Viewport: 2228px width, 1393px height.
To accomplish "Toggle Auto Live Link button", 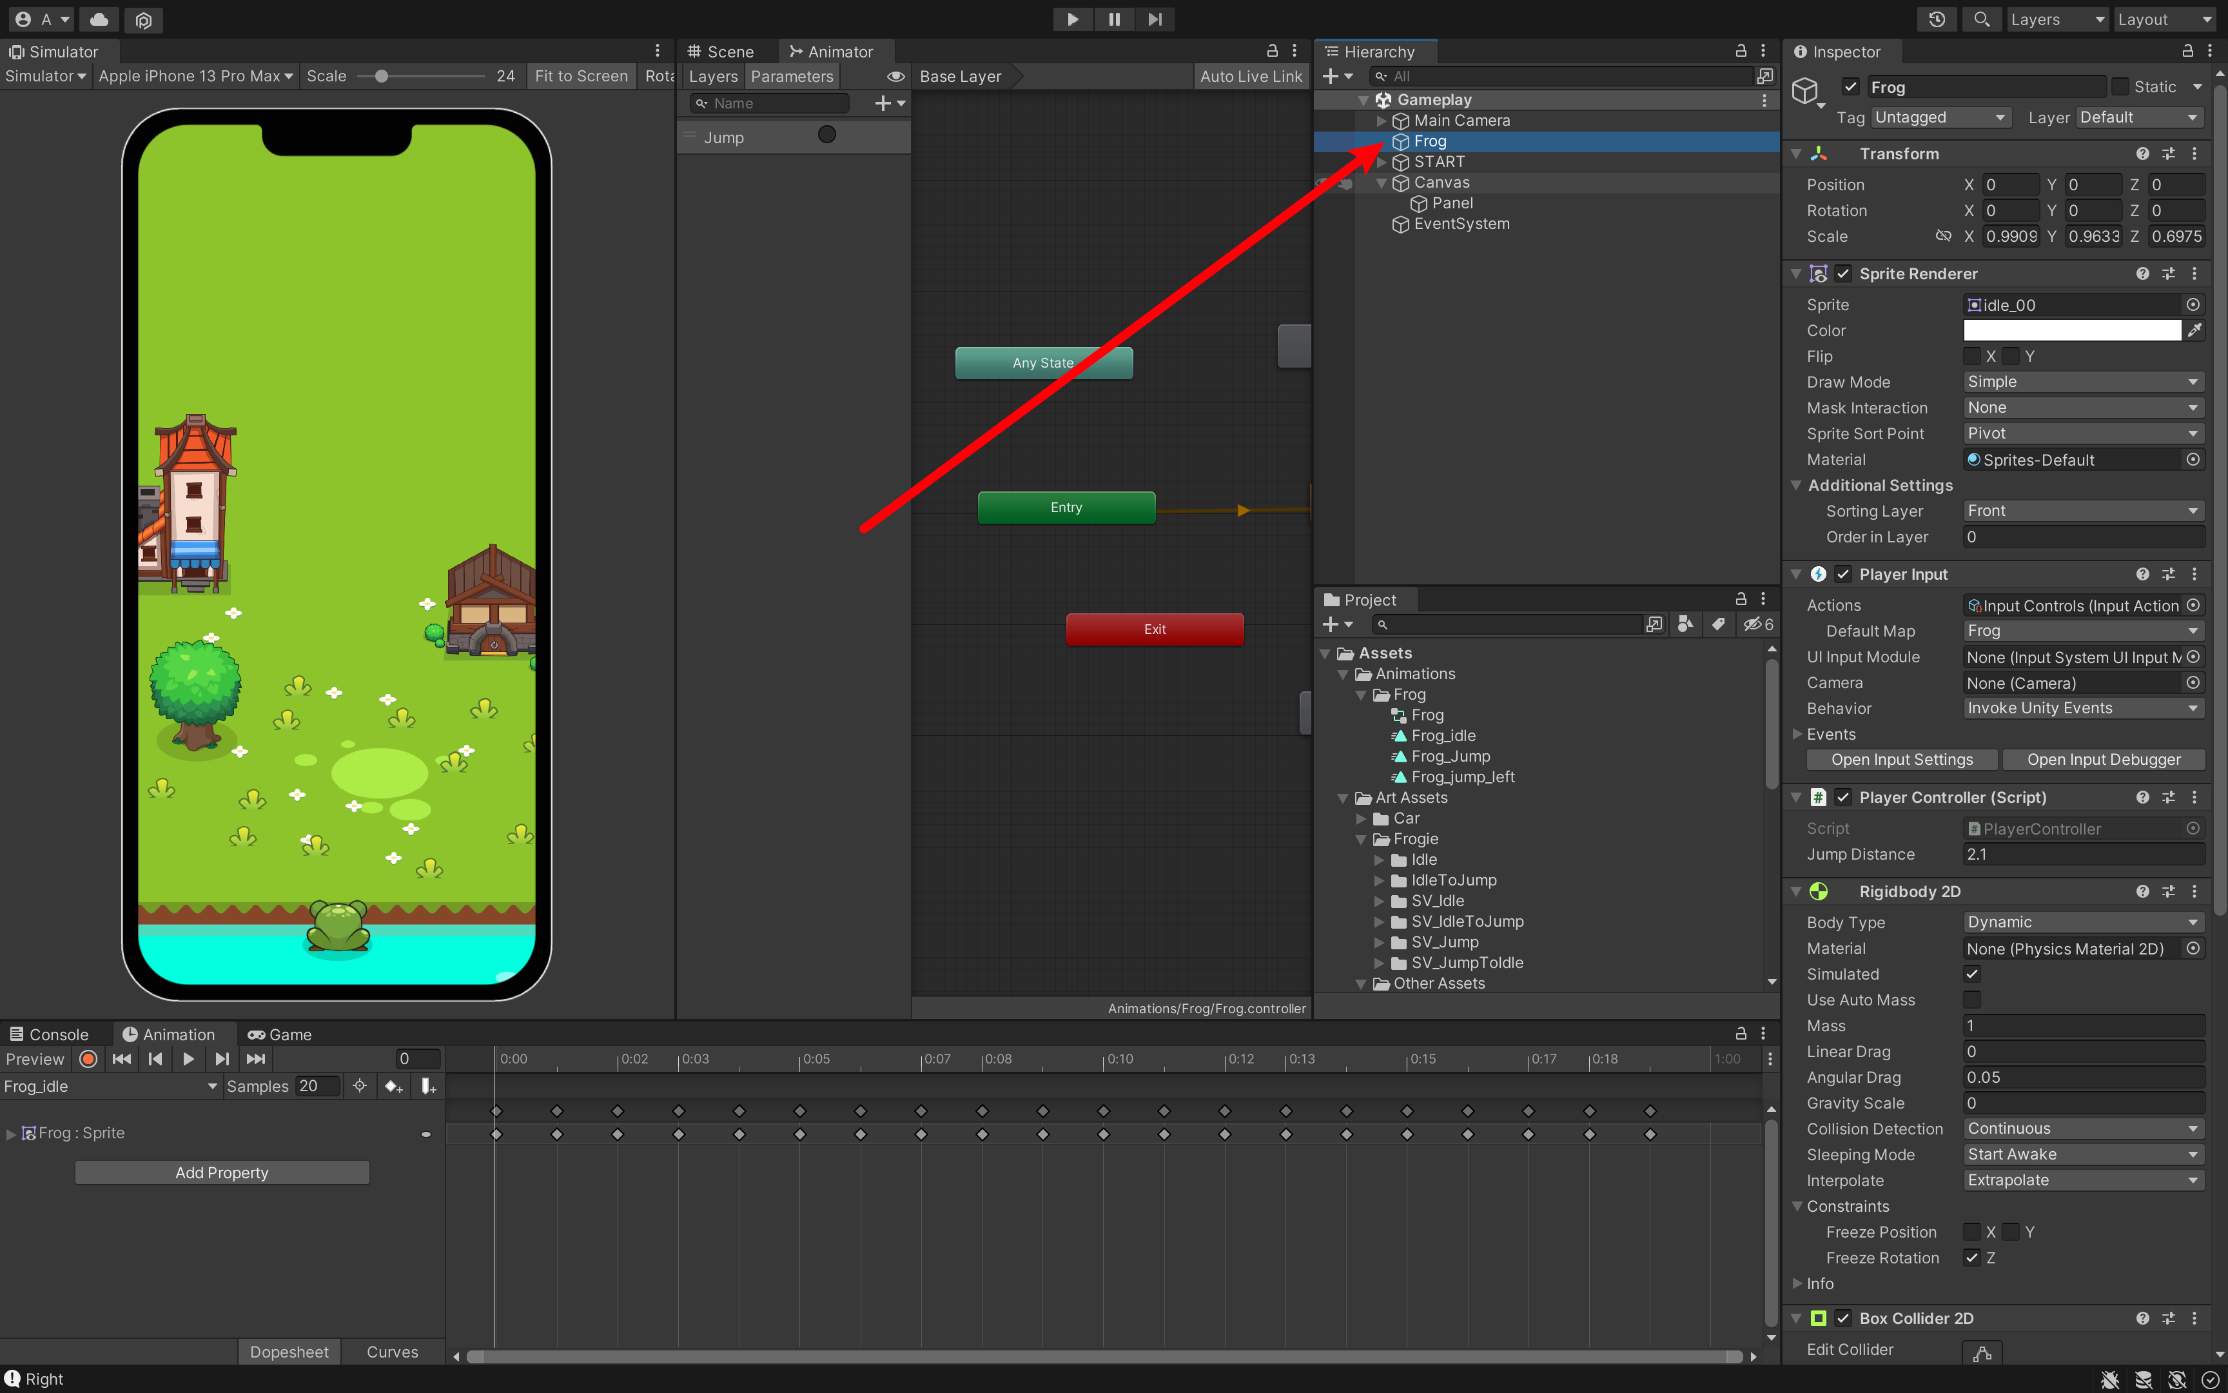I will pos(1250,77).
